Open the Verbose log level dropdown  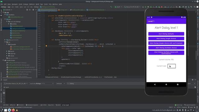pyautogui.click(x=61, y=83)
